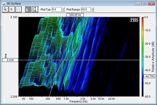The width and height of the screenshot is (157, 105).
Task: Toggle the plot options panel icon
Action: (x=28, y=9)
